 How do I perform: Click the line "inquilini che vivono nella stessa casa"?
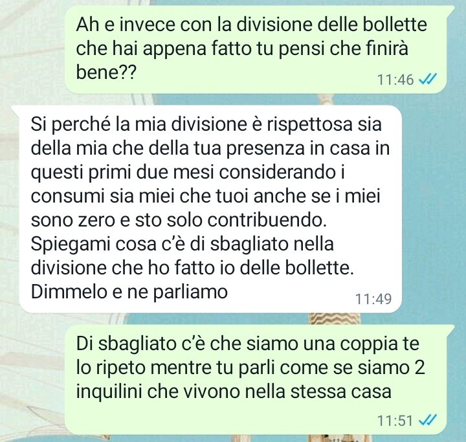click(x=234, y=392)
